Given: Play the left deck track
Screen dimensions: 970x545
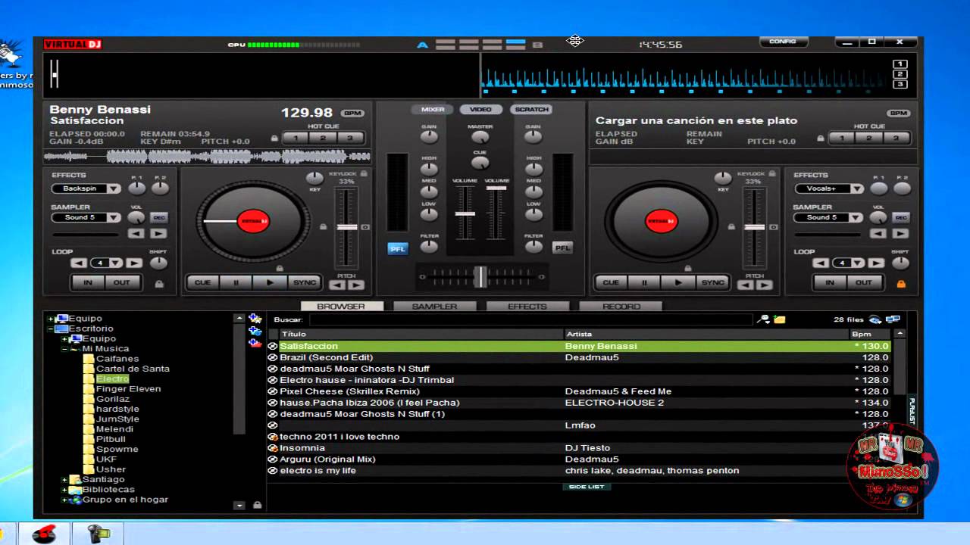Looking at the screenshot, I should [270, 282].
